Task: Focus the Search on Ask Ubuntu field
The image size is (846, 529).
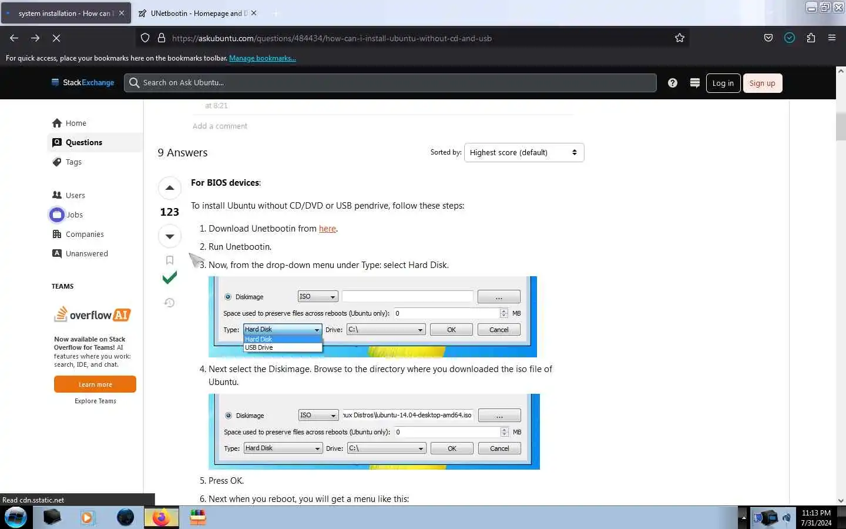Action: pyautogui.click(x=390, y=83)
